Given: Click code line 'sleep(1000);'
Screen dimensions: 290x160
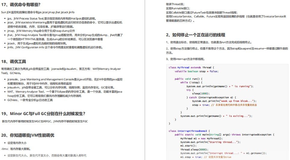Looking at the screenshot, I should (201, 93).
